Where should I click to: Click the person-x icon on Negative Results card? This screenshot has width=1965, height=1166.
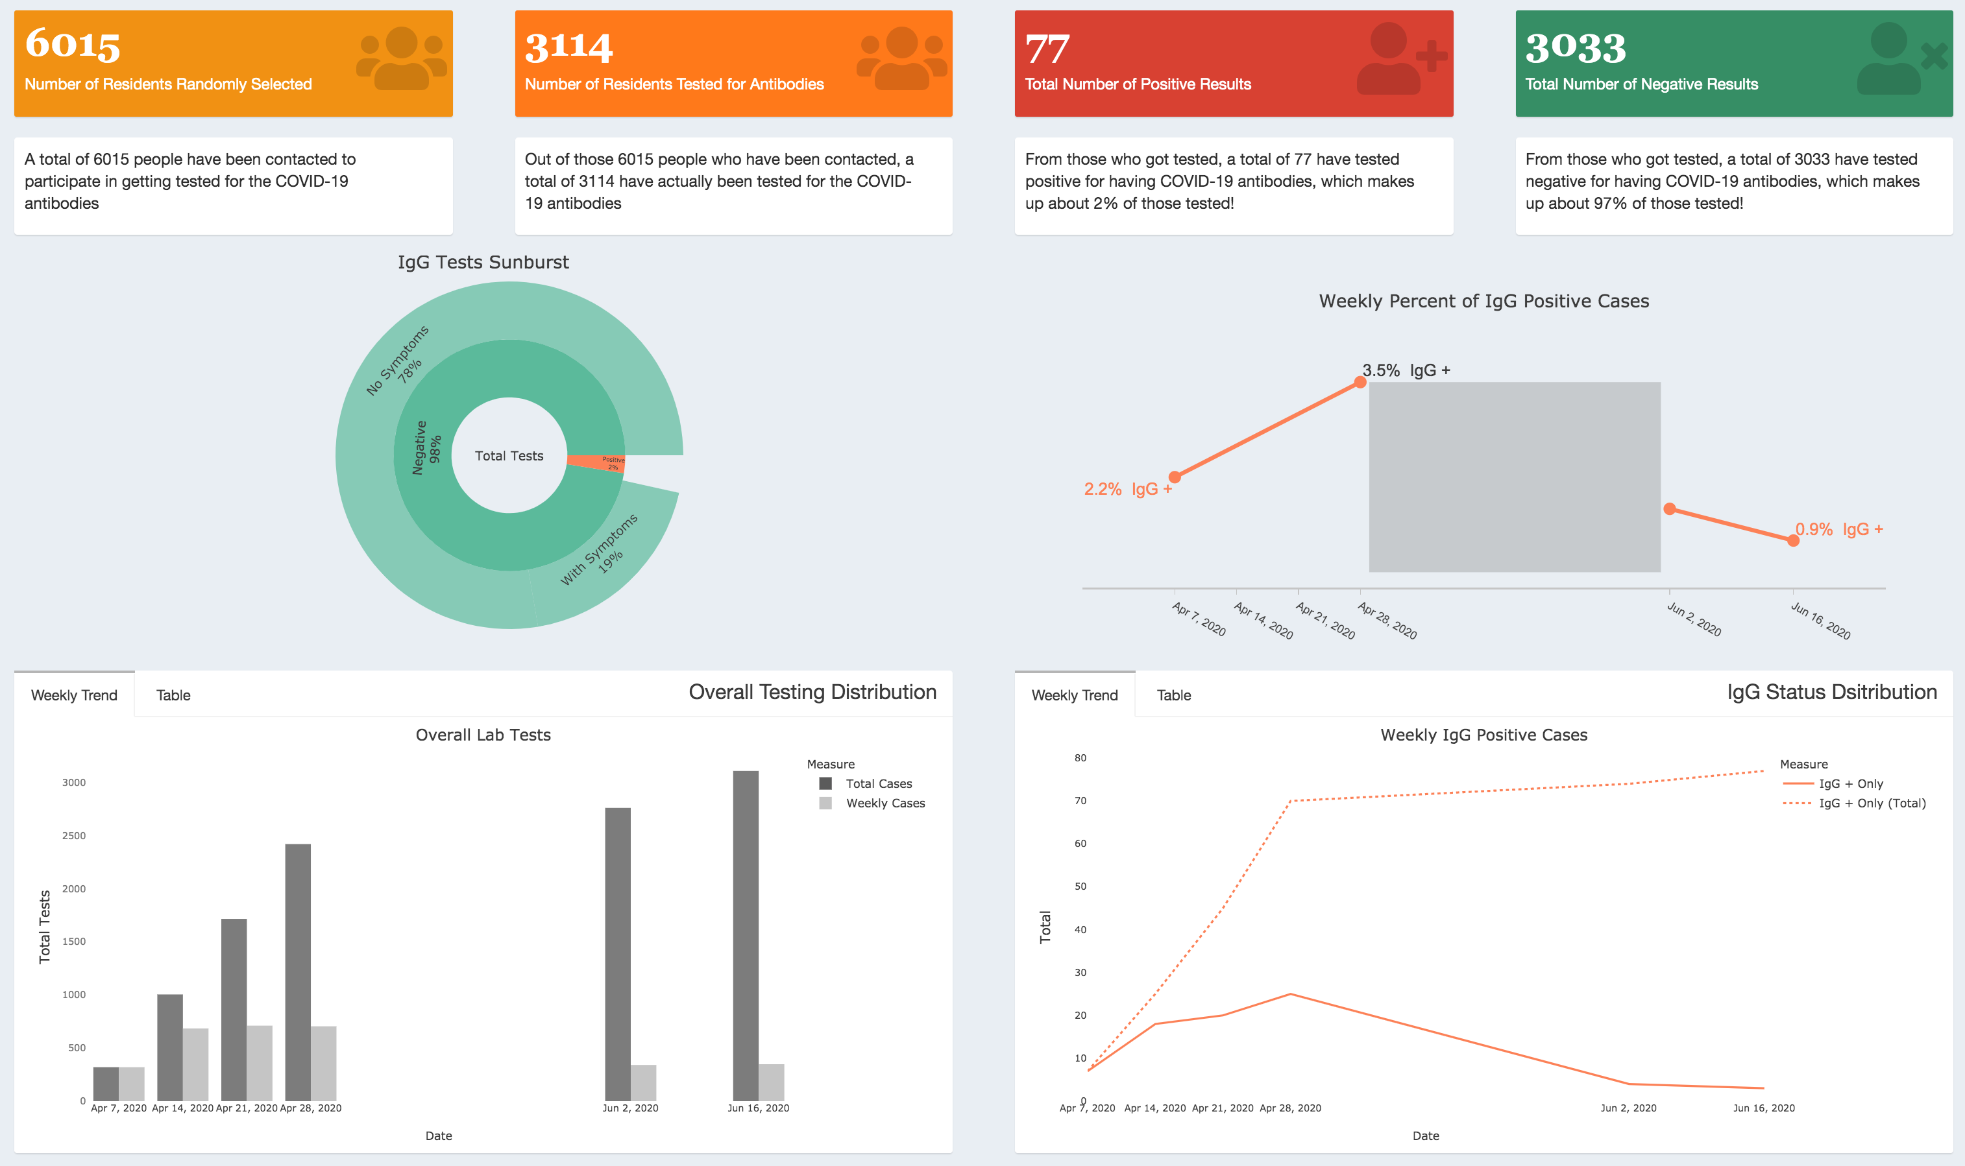point(1902,58)
